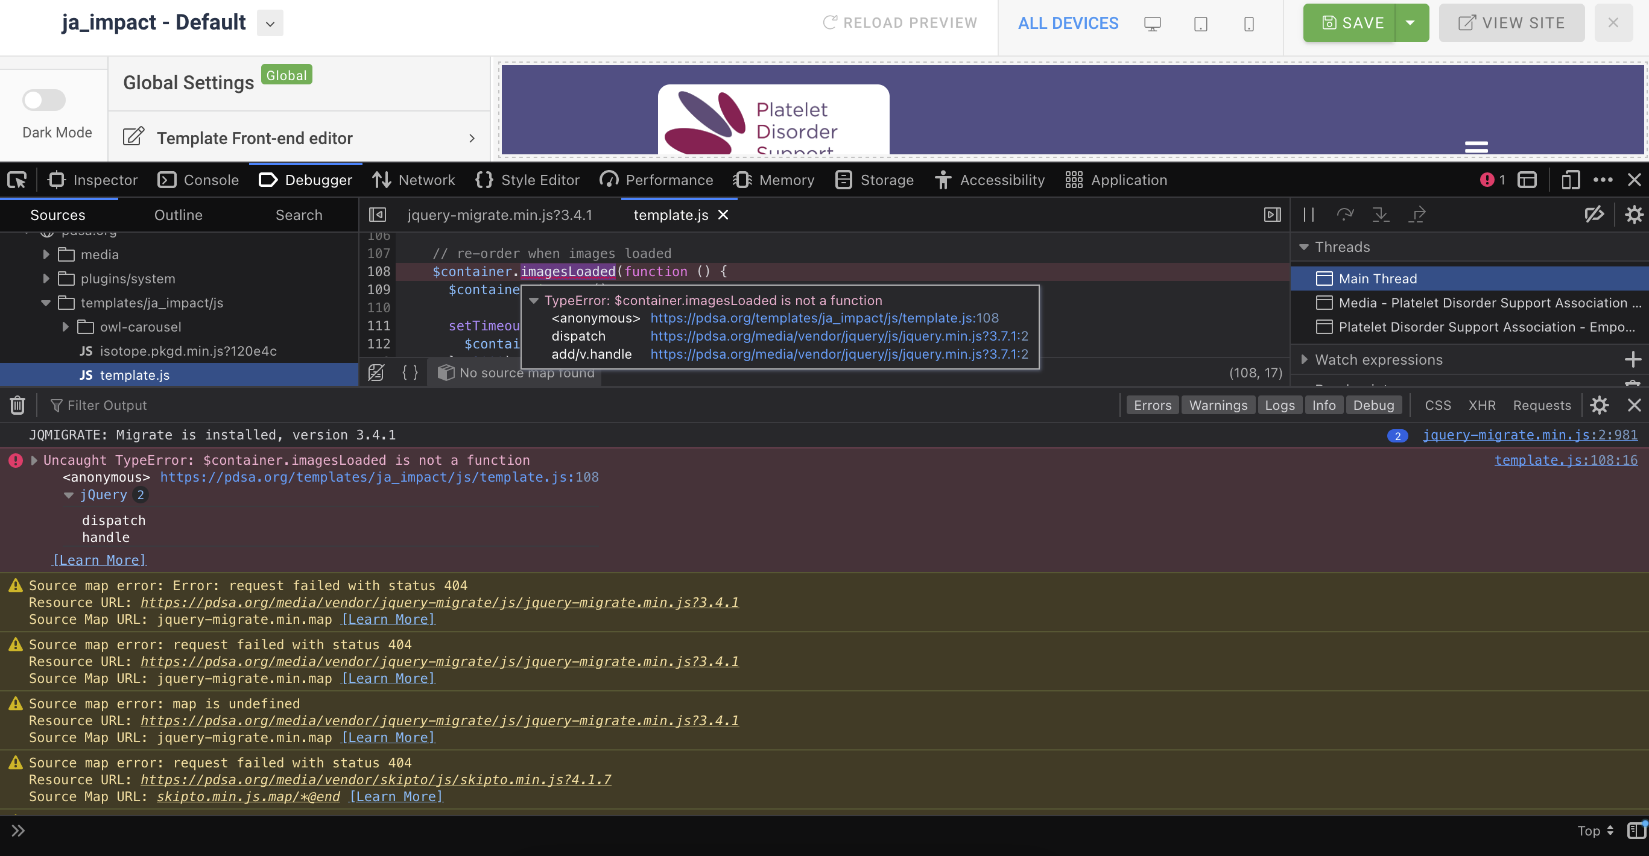Click the Step Over debugger button
Viewport: 1649px width, 856px height.
(x=1345, y=215)
